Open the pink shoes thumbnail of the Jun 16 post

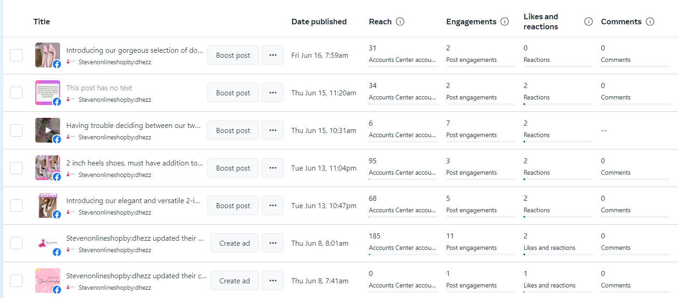[47, 55]
